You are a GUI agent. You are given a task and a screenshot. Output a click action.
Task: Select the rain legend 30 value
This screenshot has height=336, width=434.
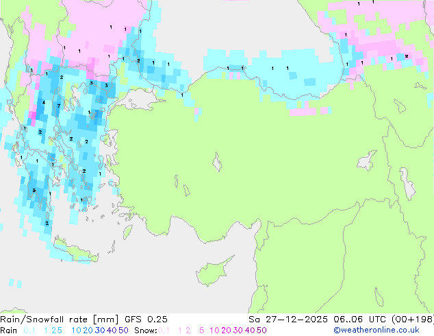(100, 331)
